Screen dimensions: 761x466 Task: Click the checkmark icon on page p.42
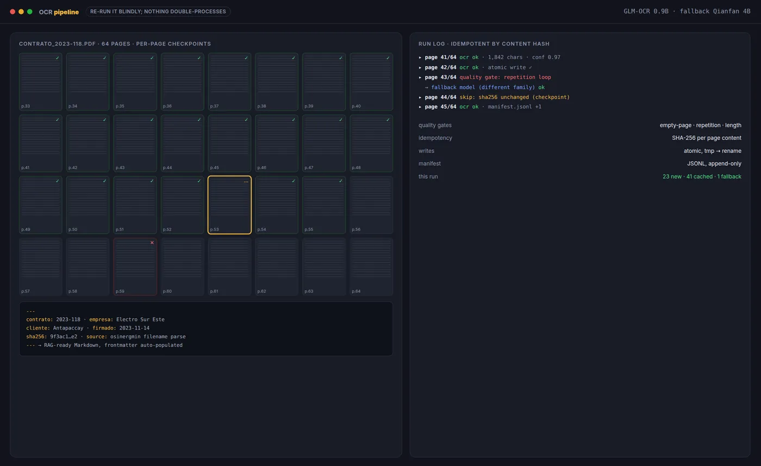click(104, 120)
